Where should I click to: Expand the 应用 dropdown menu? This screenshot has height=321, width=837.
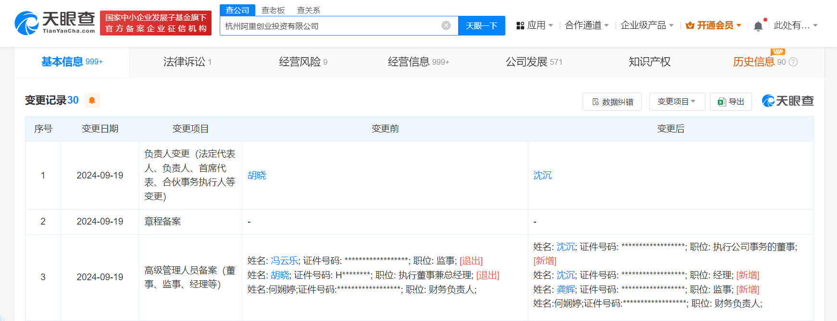click(x=535, y=25)
